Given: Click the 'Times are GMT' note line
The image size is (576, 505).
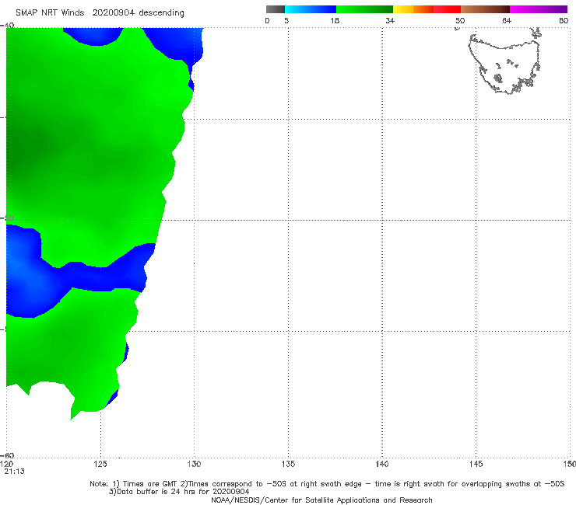Looking at the screenshot, I should click(x=327, y=484).
